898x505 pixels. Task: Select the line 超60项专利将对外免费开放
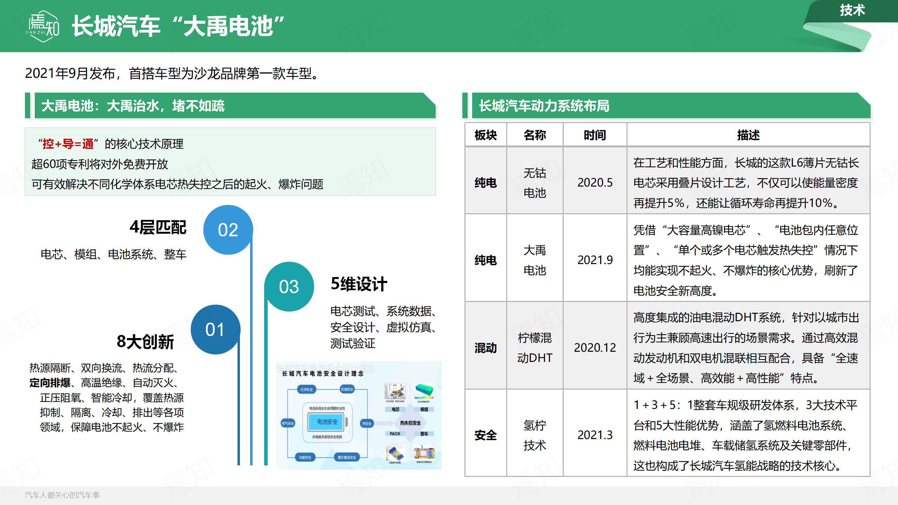point(100,164)
